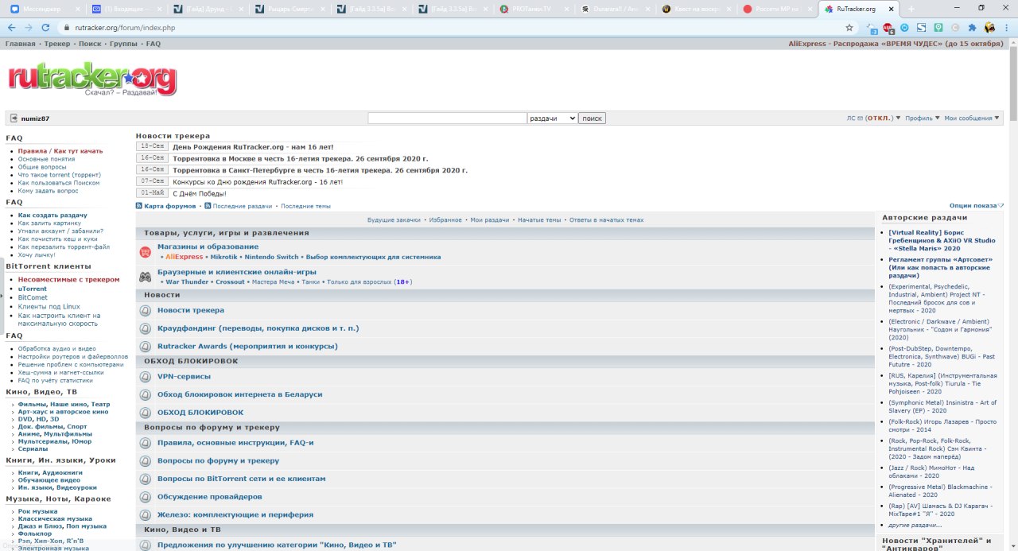Click the store icon for Магазины и образование
This screenshot has width=1018, height=551.
[145, 252]
